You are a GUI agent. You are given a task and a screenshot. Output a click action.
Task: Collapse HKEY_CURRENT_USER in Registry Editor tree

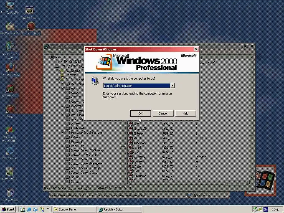[52, 66]
